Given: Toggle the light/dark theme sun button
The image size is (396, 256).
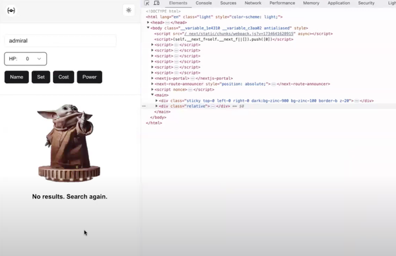Looking at the screenshot, I should (x=129, y=11).
